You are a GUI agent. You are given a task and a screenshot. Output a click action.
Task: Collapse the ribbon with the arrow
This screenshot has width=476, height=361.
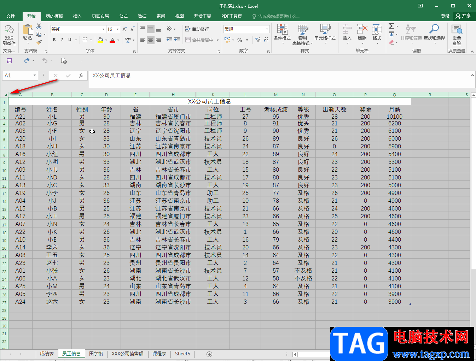click(x=472, y=52)
